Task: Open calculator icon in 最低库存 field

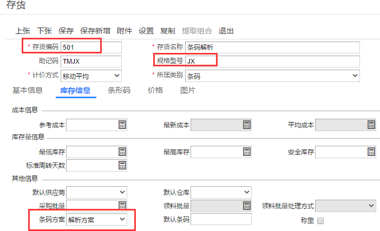Action: tap(122, 152)
